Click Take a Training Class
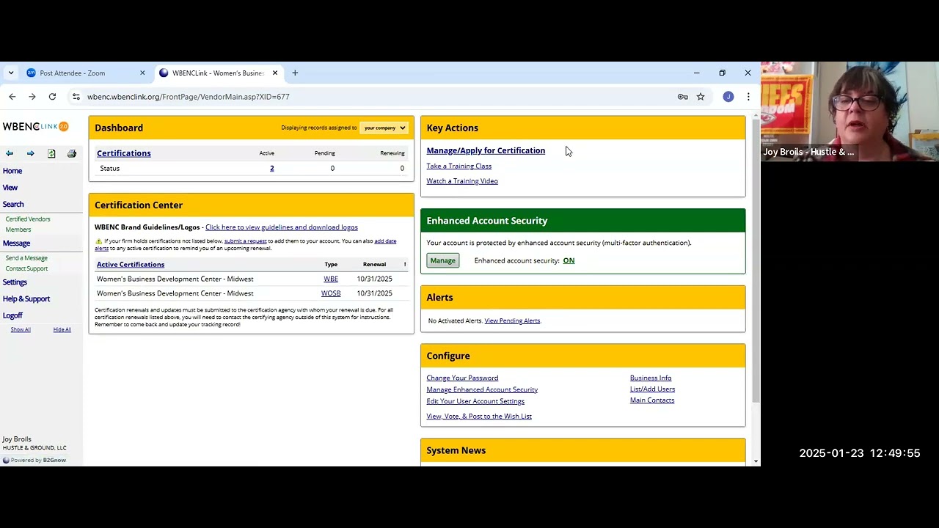This screenshot has height=528, width=939. (x=459, y=166)
